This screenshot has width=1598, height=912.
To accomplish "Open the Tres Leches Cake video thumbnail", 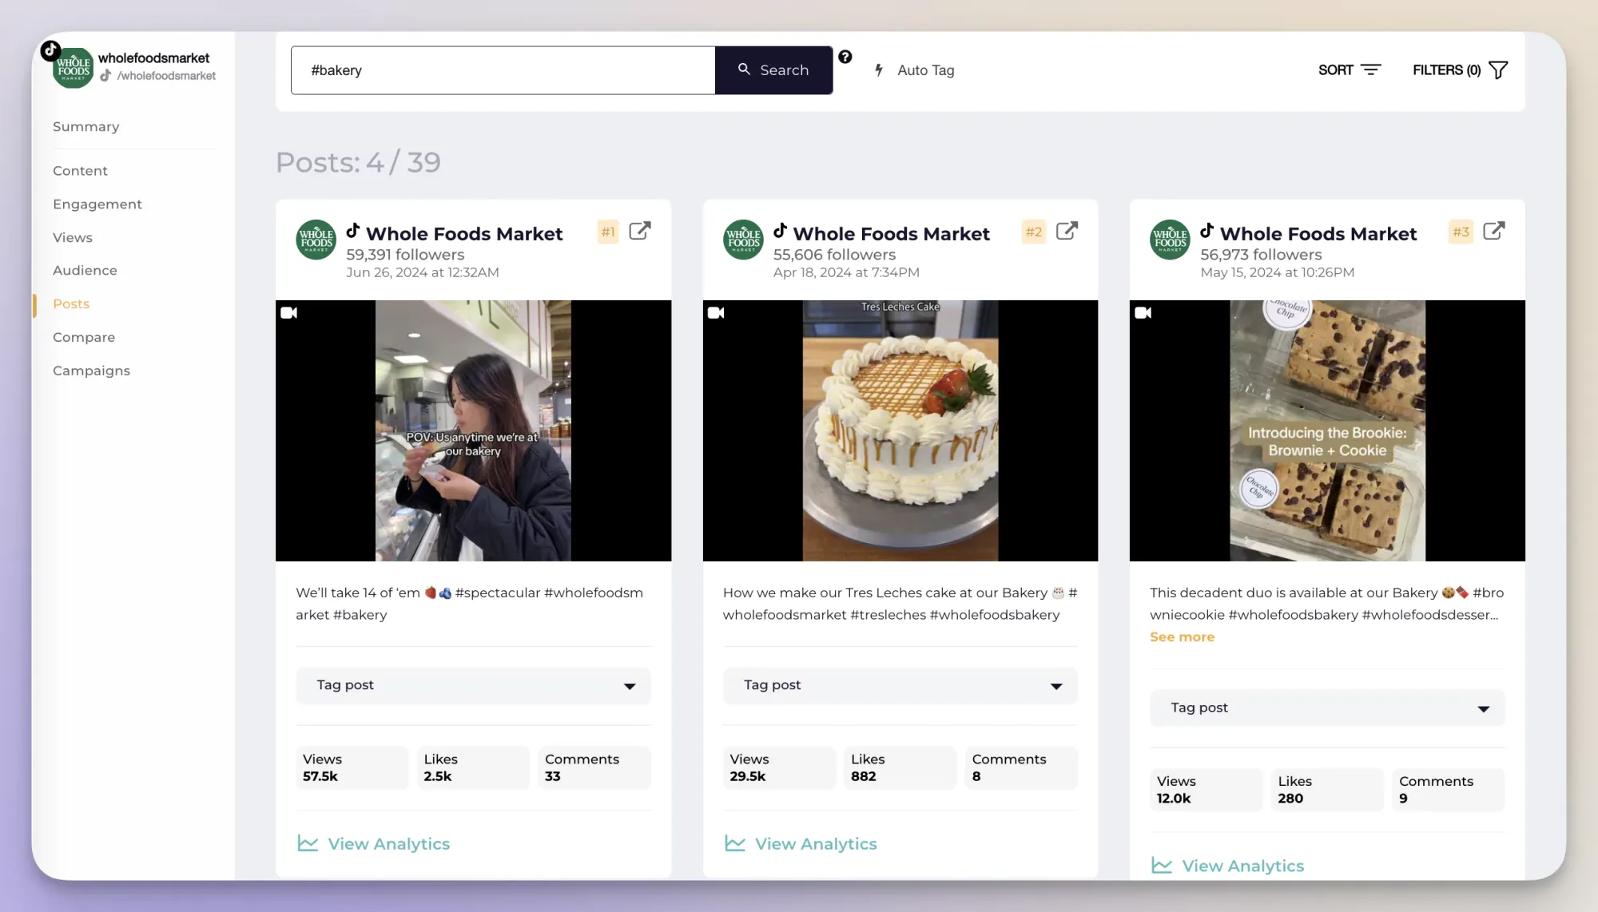I will [x=900, y=430].
